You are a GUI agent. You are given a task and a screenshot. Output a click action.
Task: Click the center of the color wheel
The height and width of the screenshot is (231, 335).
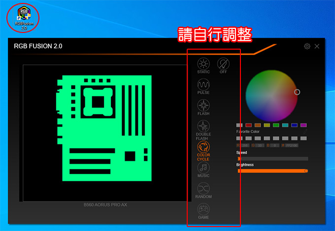(271, 96)
